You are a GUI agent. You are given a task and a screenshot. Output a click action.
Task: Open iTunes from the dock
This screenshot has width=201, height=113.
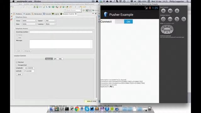click(107, 109)
